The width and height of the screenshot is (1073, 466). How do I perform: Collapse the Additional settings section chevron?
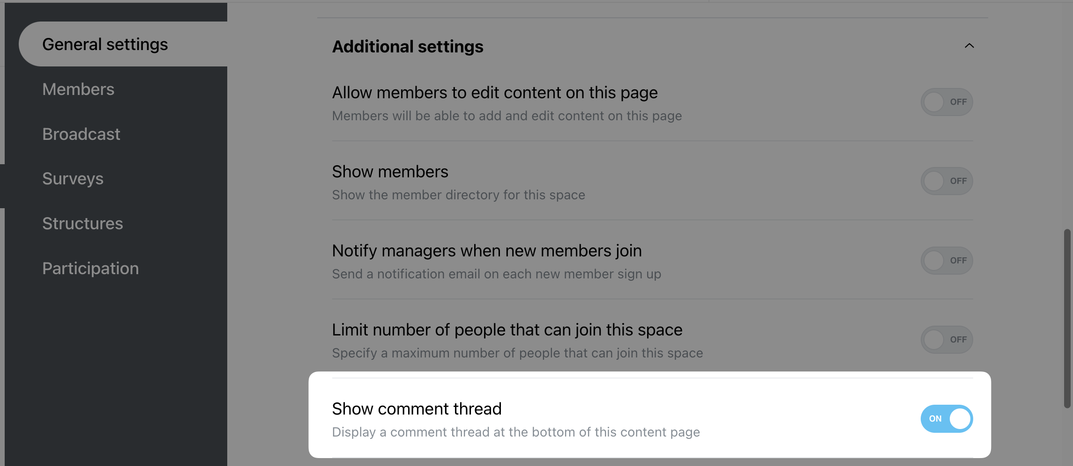[969, 46]
